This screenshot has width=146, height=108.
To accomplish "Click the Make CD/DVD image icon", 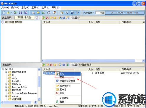I will click(x=33, y=13).
